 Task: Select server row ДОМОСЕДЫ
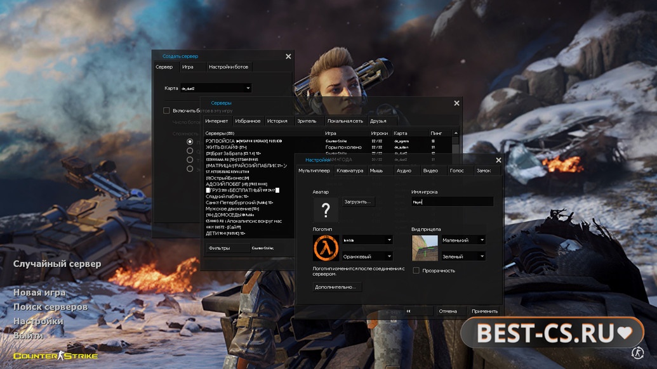point(249,215)
